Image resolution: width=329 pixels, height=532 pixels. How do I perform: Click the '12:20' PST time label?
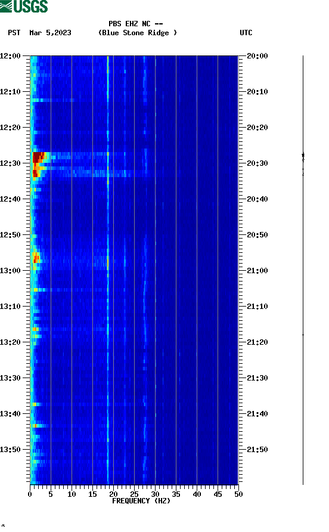click(10, 128)
